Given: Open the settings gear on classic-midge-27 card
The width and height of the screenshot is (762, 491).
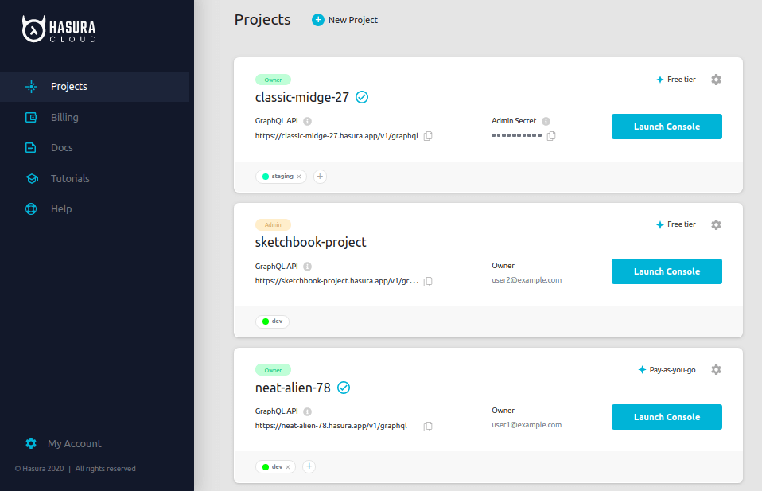Looking at the screenshot, I should [x=716, y=80].
